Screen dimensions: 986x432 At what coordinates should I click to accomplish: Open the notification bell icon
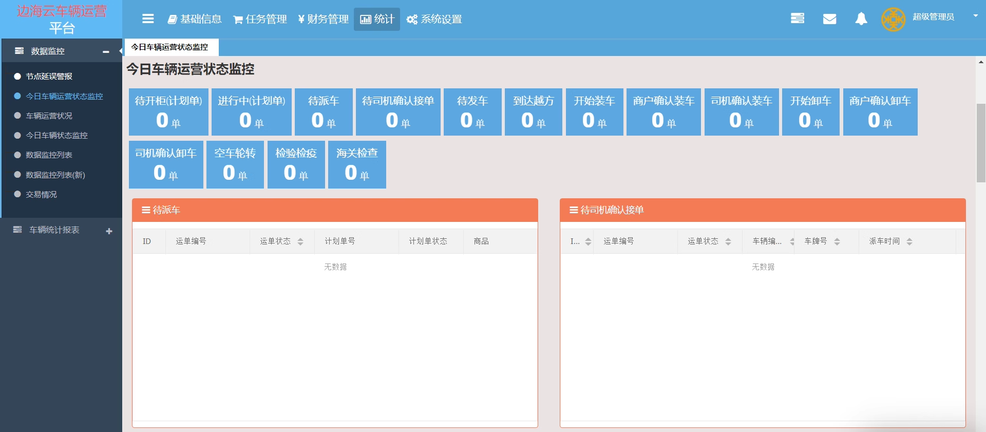[861, 19]
